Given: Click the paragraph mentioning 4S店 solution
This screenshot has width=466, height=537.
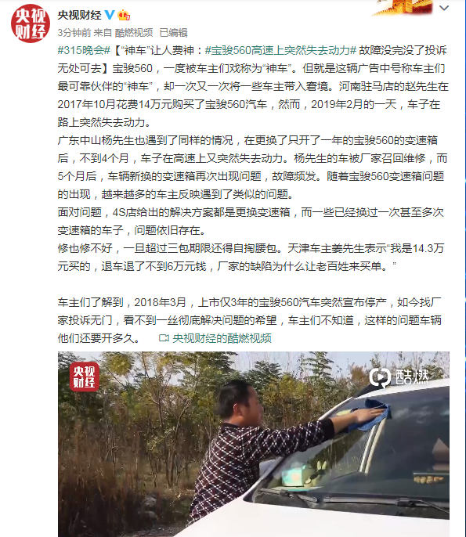Looking at the screenshot, I should pos(251,222).
